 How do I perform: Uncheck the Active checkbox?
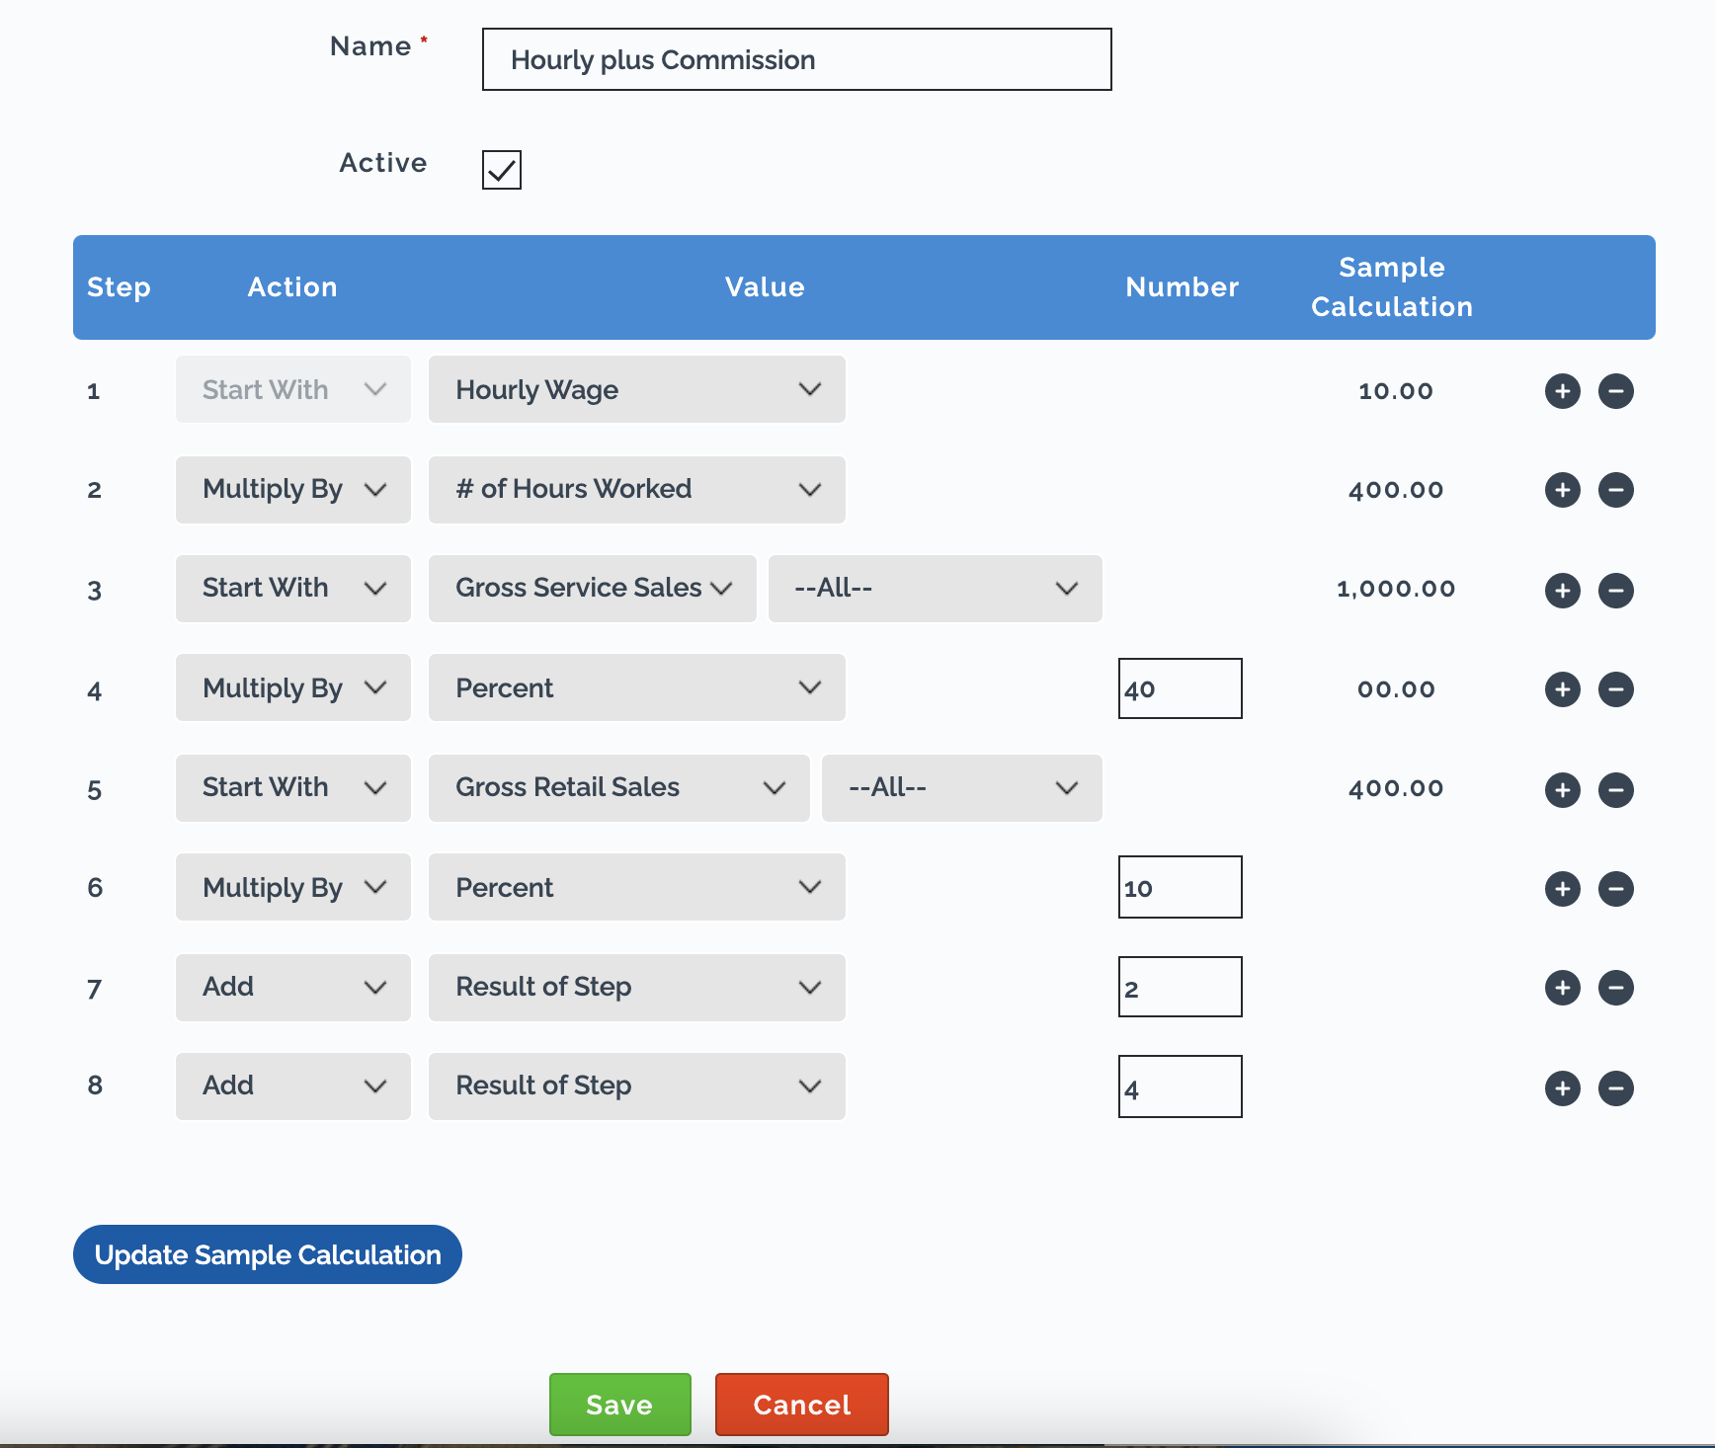pos(502,170)
